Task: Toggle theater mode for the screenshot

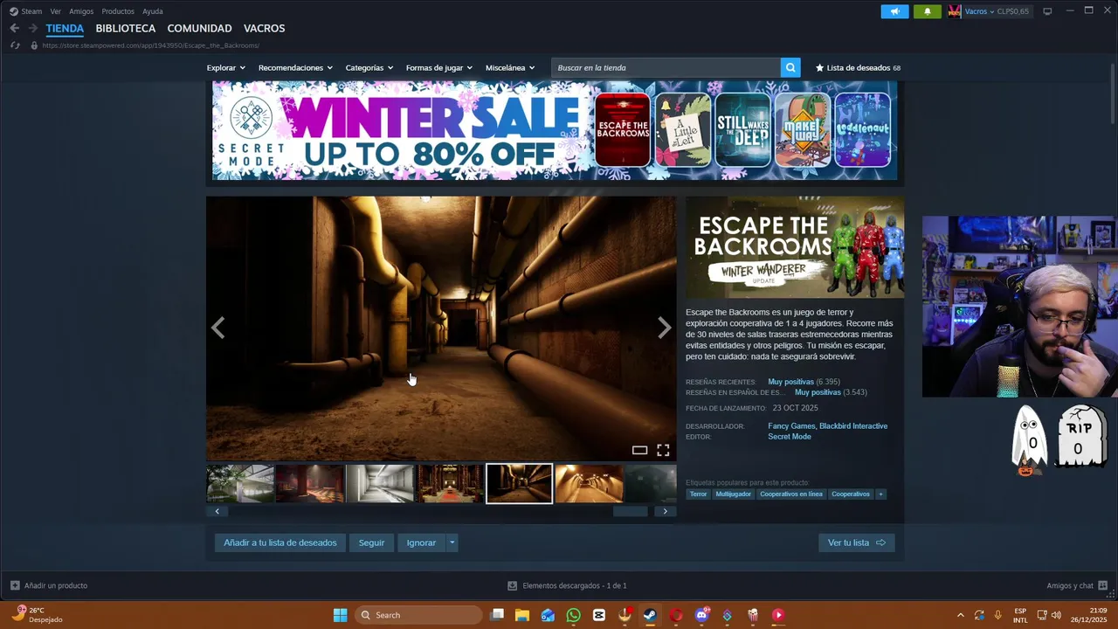Action: pyautogui.click(x=639, y=450)
